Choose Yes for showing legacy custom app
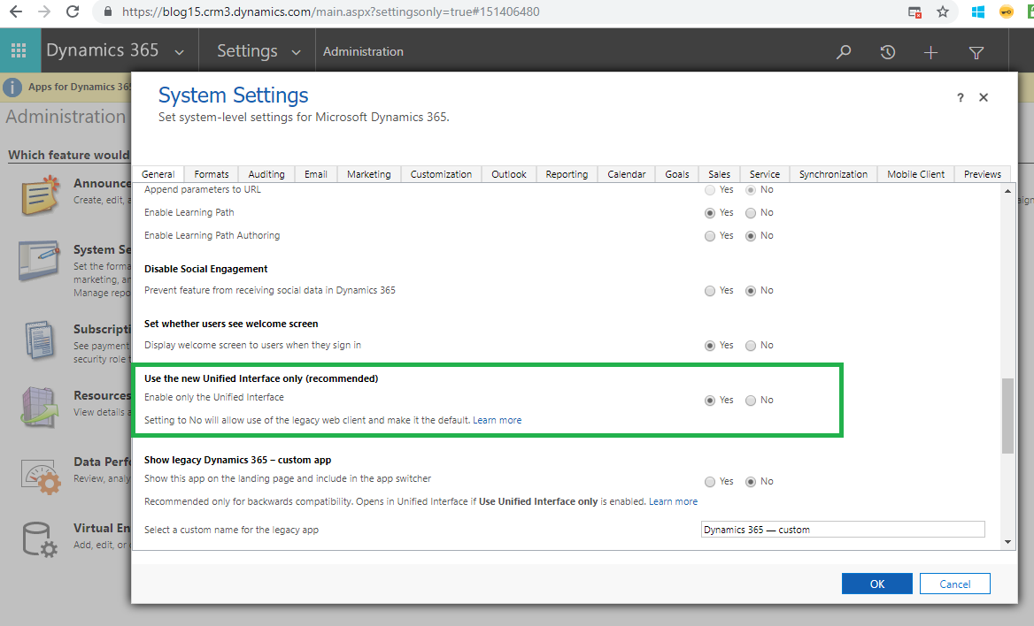 710,482
